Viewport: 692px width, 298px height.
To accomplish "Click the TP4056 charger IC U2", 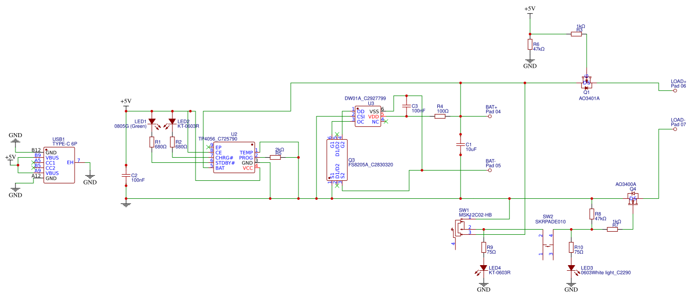I will tap(234, 157).
